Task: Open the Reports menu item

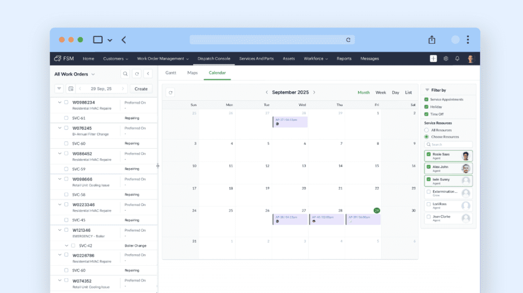Action: click(344, 59)
